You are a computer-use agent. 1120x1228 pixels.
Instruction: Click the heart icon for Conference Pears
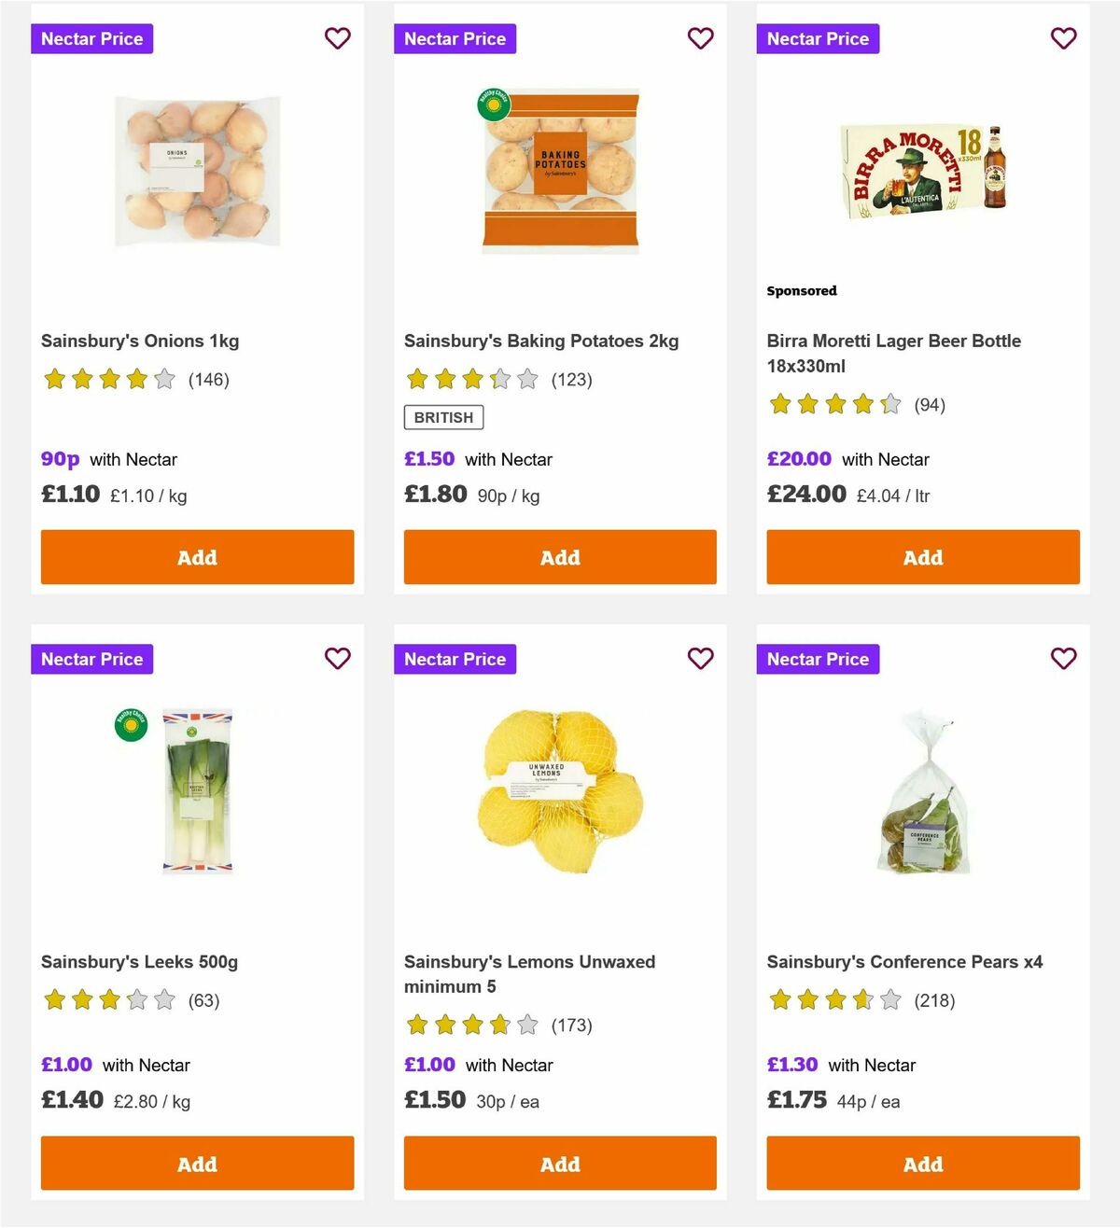pos(1064,658)
